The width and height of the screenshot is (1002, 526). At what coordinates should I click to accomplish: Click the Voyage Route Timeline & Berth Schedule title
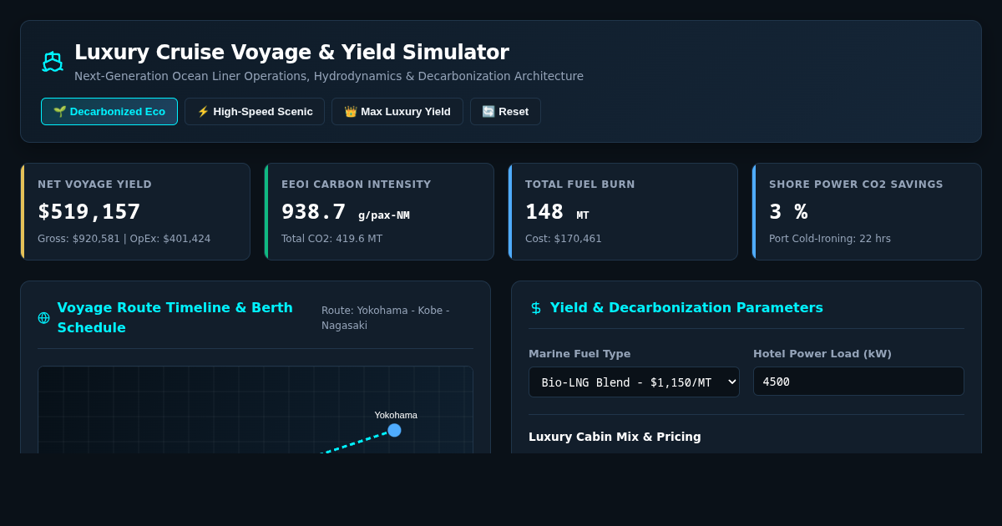175,317
